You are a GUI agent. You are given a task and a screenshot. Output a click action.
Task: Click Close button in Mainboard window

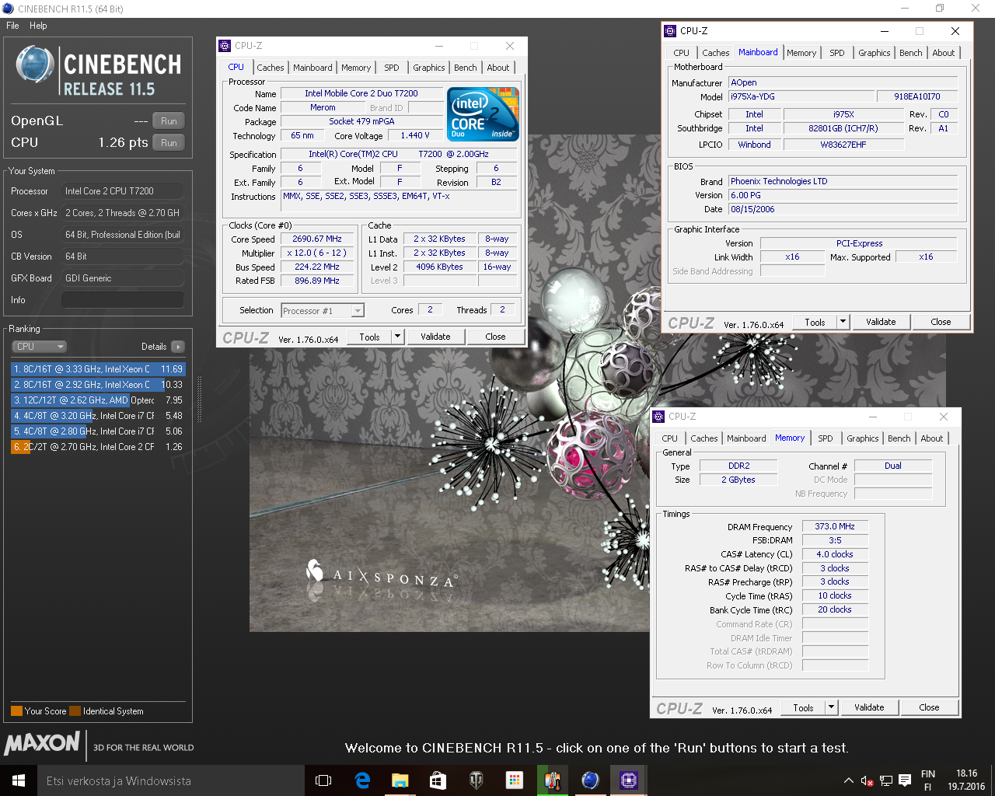[941, 322]
